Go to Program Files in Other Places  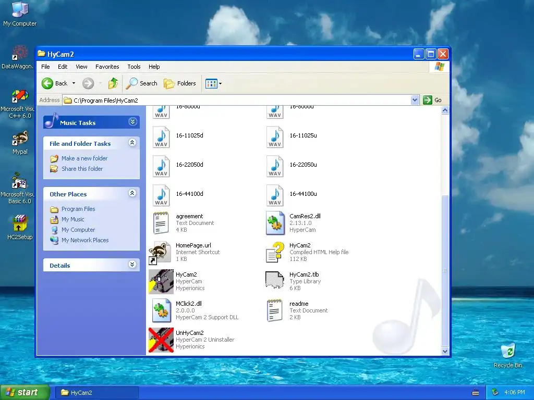point(78,209)
